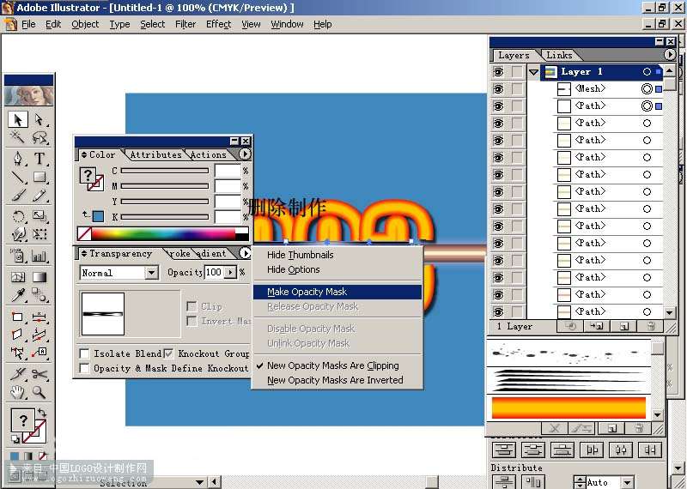Toggle the Knockout Group checkbox
Viewport: 687px width, 489px height.
pos(168,353)
